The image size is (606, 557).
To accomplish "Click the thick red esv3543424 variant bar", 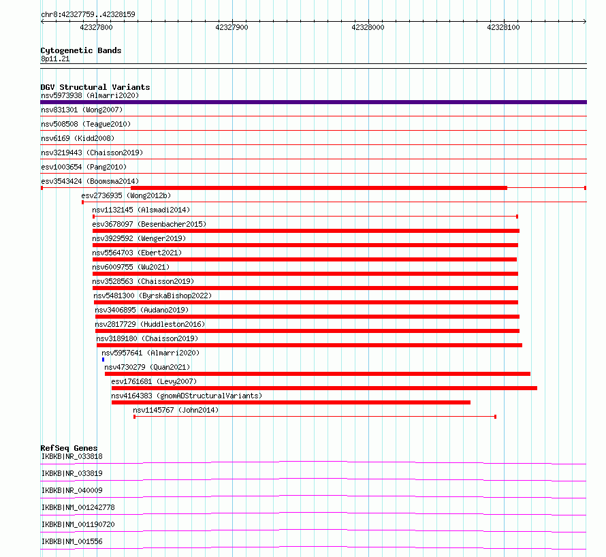I will point(319,188).
